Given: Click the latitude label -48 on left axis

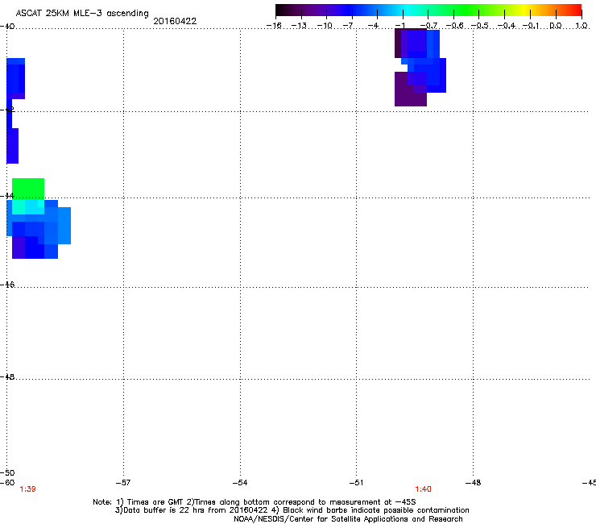Looking at the screenshot, I should [x=7, y=376].
